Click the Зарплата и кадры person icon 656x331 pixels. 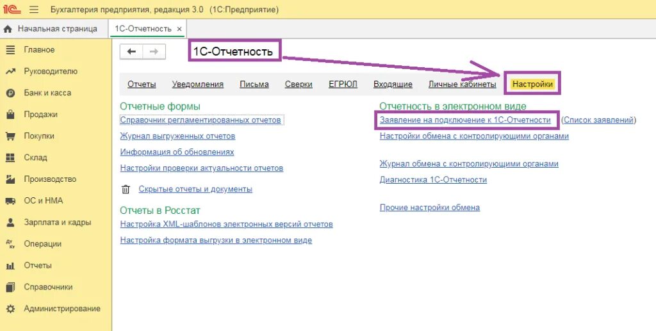[10, 223]
